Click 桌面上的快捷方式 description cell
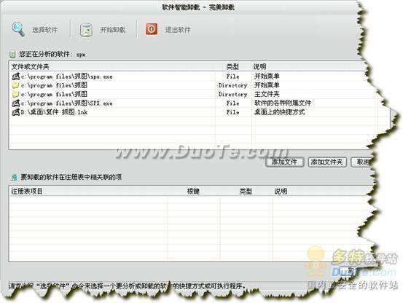The image size is (403, 303). (279, 112)
